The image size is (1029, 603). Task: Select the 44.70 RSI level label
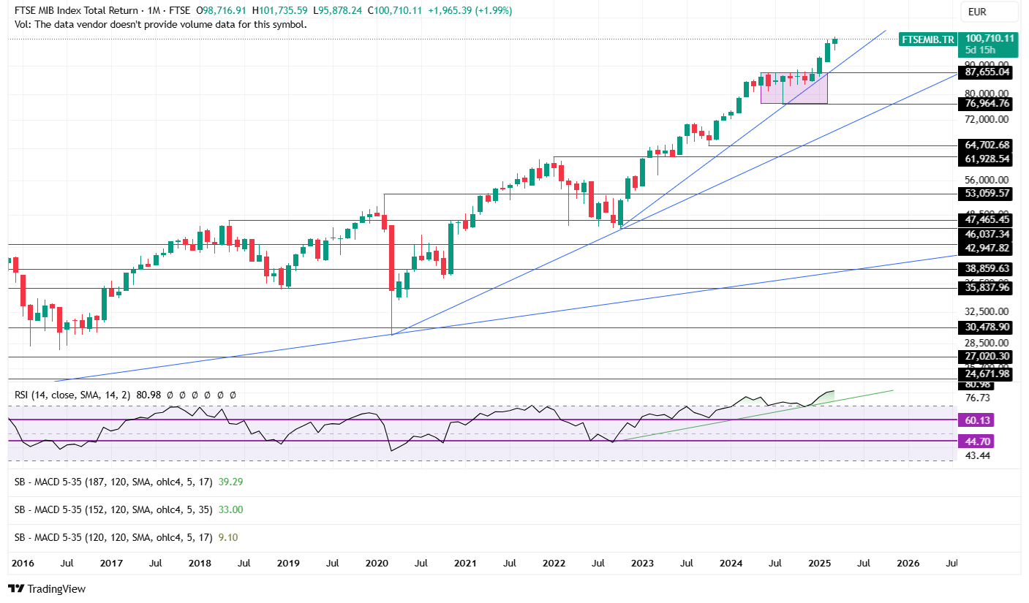click(x=978, y=441)
